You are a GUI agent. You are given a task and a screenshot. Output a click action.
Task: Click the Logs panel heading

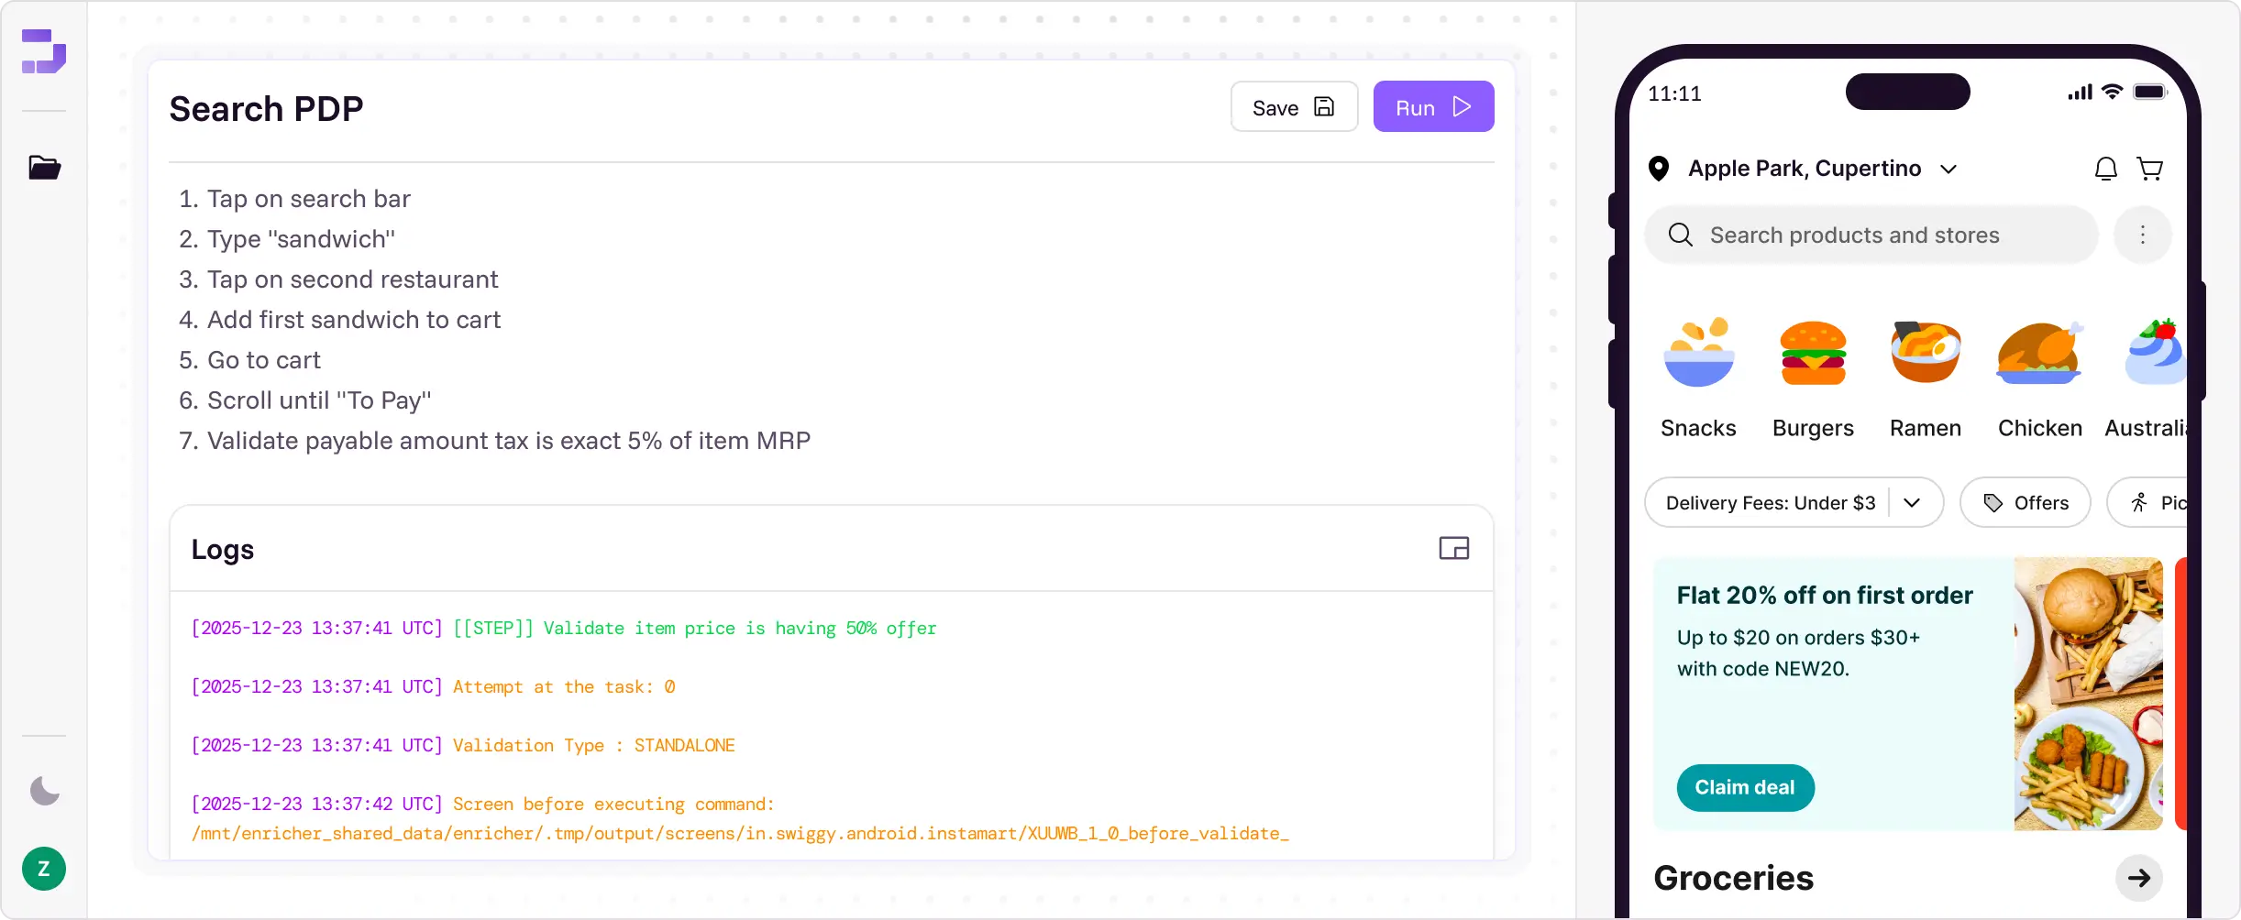click(223, 549)
